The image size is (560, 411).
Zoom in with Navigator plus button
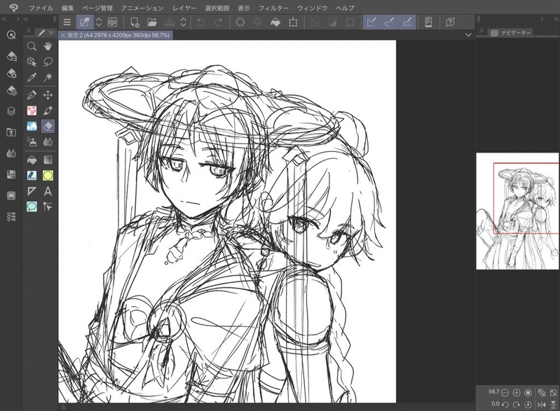517,393
